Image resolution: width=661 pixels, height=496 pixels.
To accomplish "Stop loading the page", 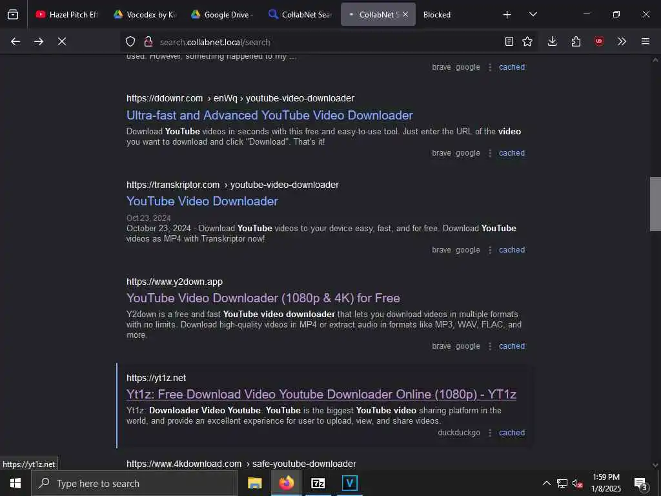I will pos(62,41).
